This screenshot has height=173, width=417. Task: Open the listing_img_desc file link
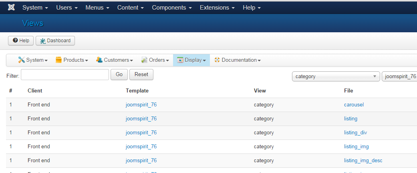click(363, 161)
